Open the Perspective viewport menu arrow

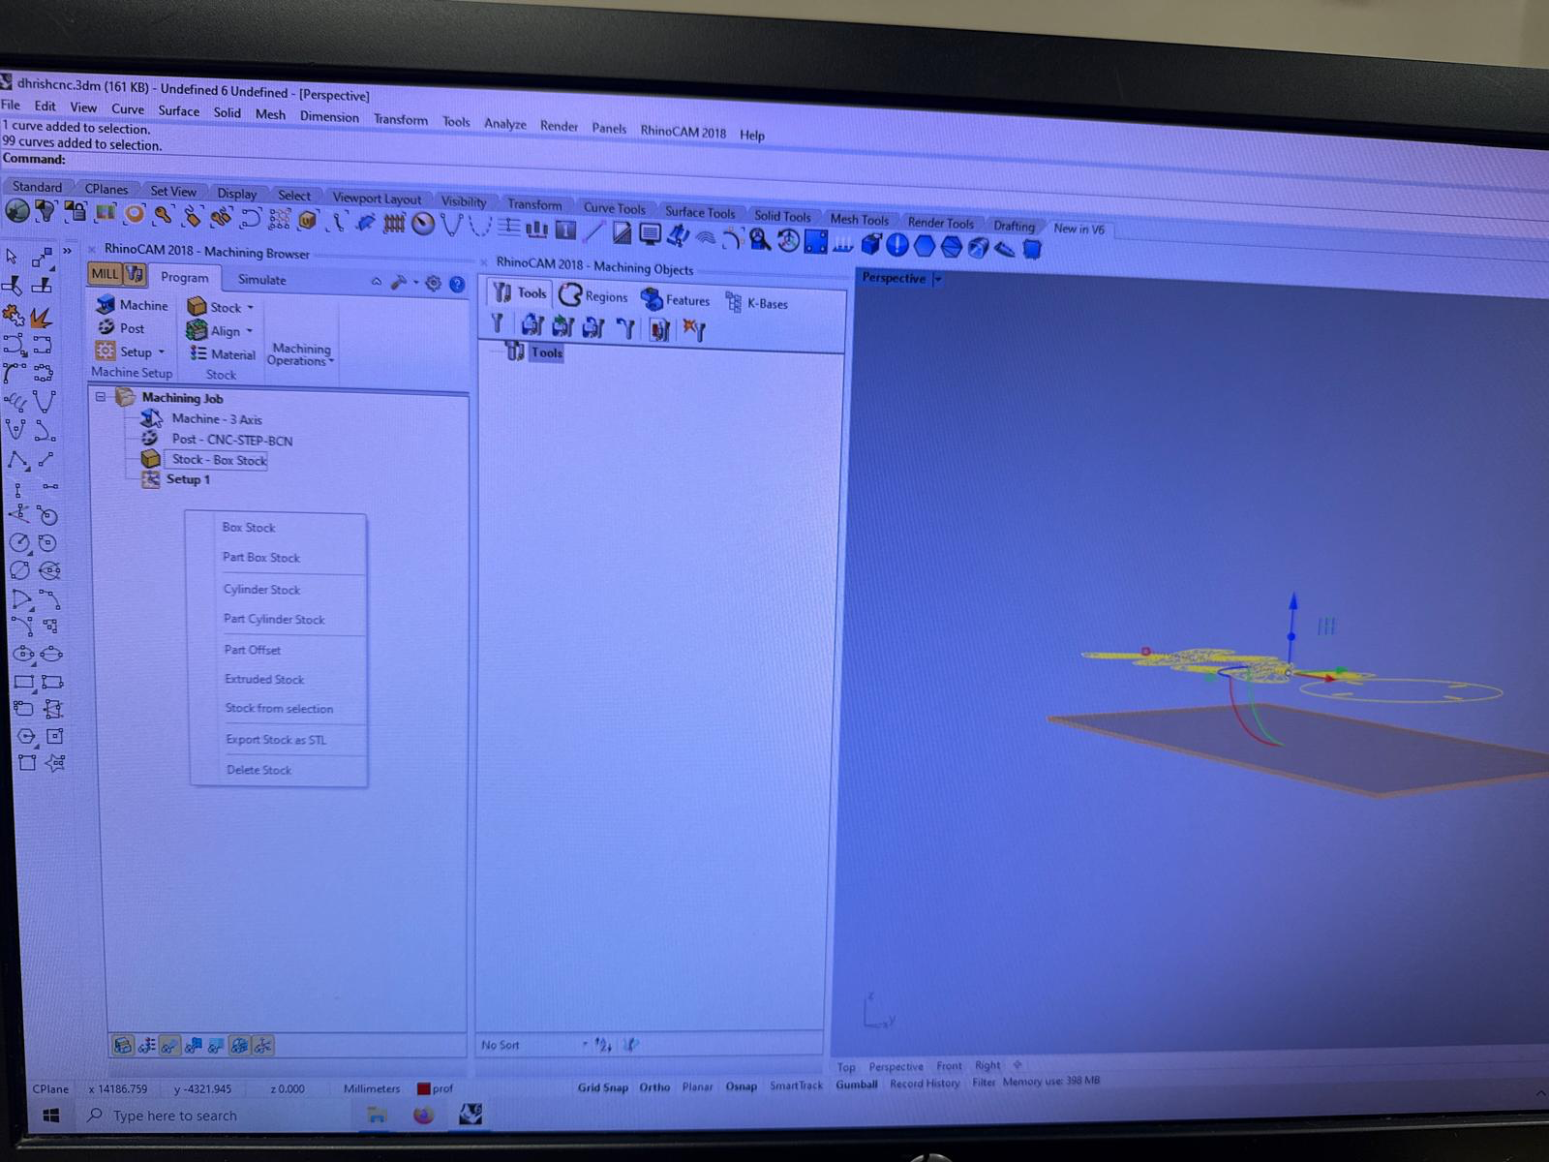[x=937, y=279]
